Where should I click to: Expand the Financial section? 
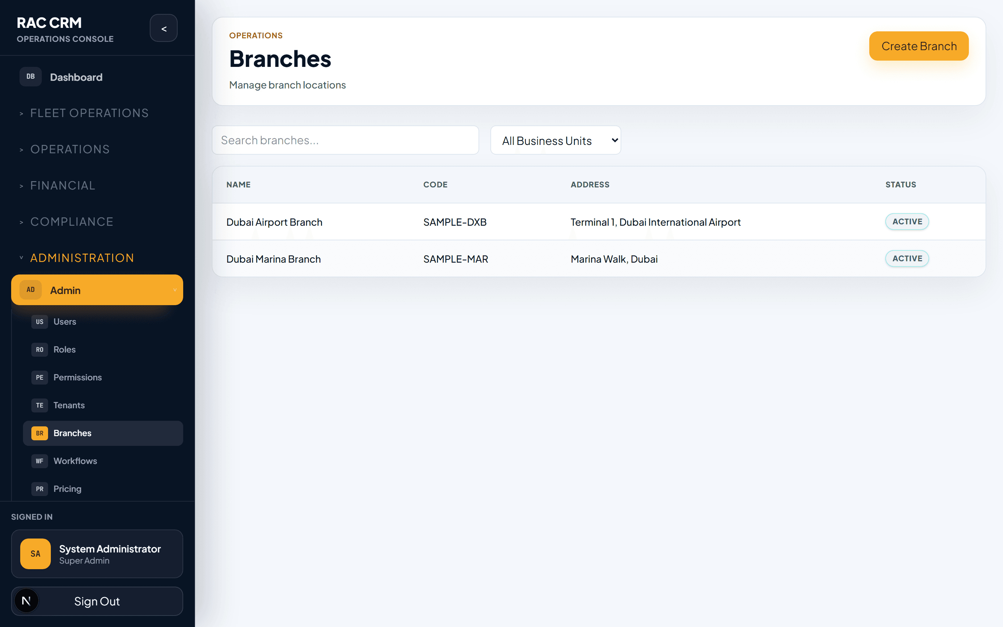pyautogui.click(x=57, y=185)
